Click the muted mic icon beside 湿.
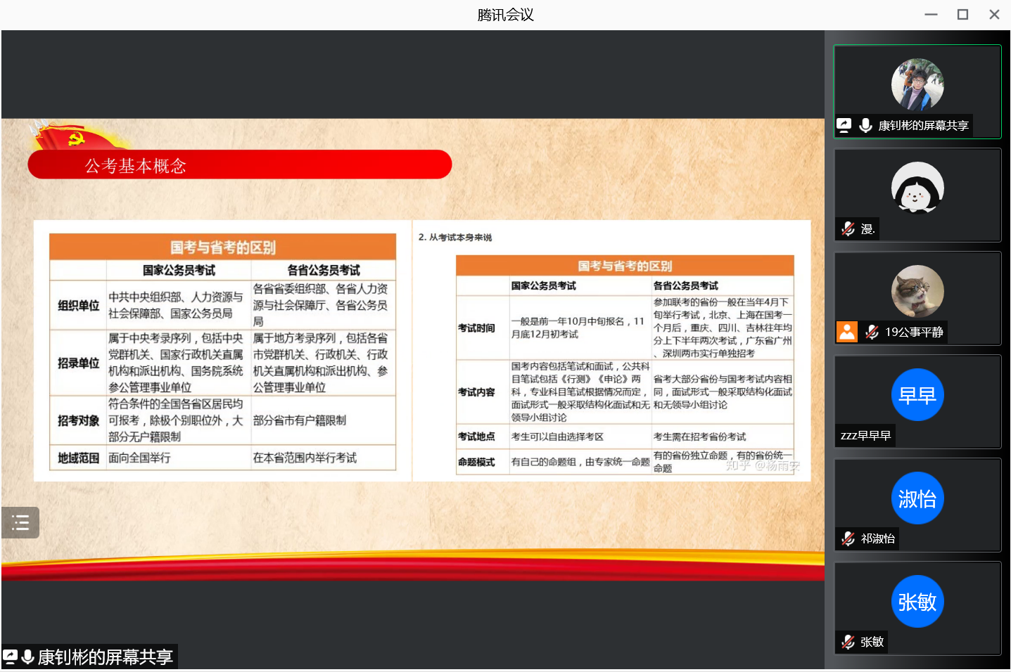The image size is (1011, 672). pos(848,228)
